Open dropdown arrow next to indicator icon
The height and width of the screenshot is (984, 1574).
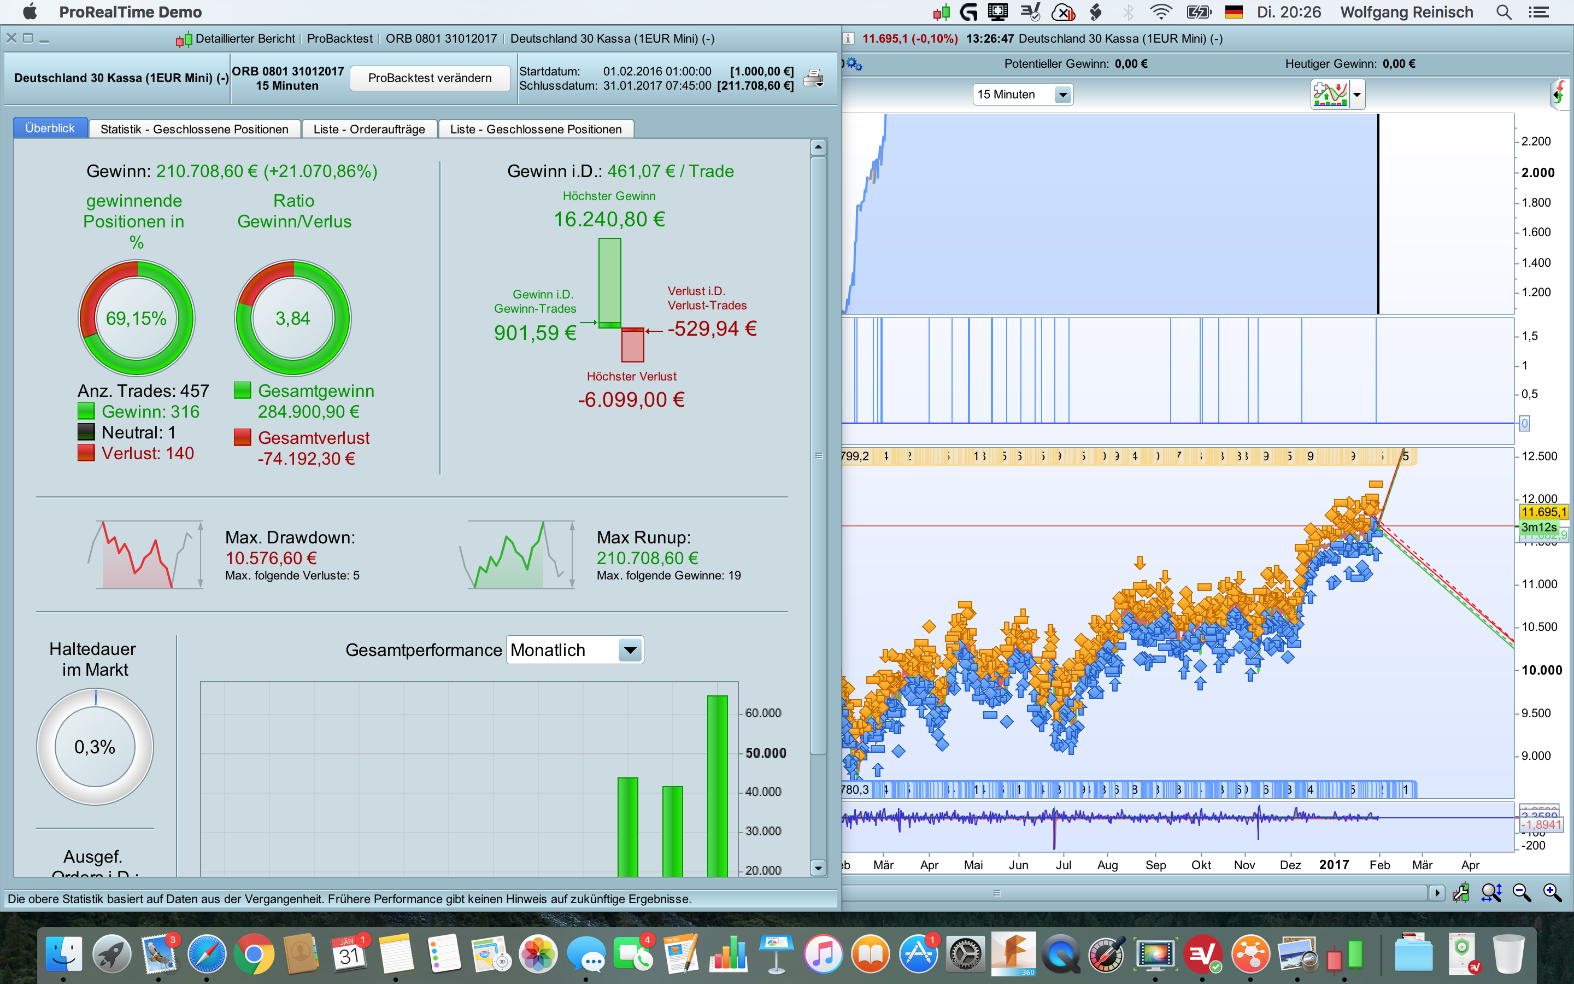[x=1357, y=95]
